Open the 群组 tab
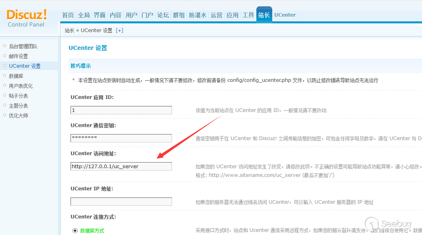422x235 pixels. pos(179,15)
